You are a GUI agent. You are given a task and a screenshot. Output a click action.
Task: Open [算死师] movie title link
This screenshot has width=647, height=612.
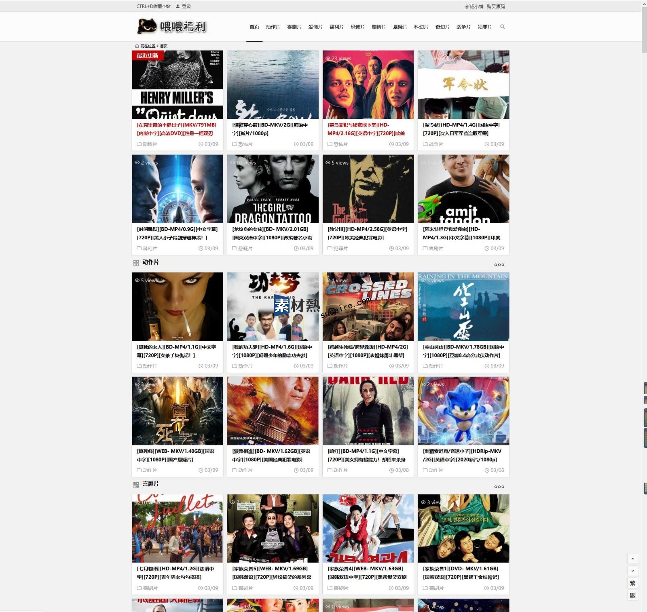click(175, 455)
